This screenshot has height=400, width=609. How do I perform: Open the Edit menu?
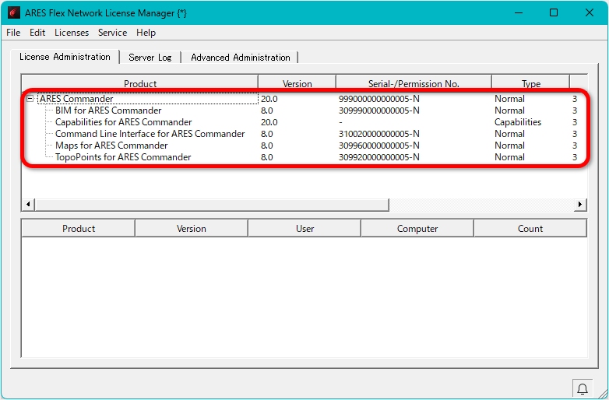pos(37,33)
